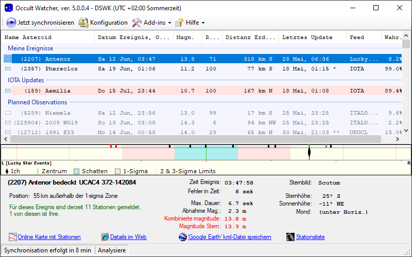This screenshot has height=257, width=412.
Task: Open Details im Web link
Action: coord(128,237)
